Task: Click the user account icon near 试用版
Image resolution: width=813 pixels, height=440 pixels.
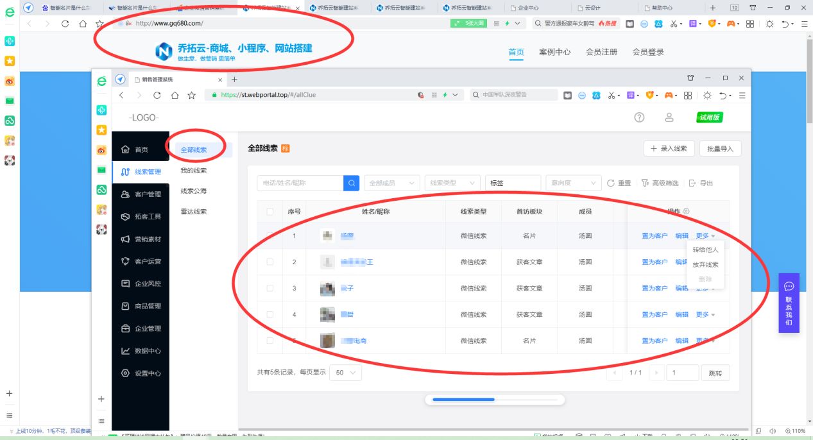Action: [x=669, y=117]
